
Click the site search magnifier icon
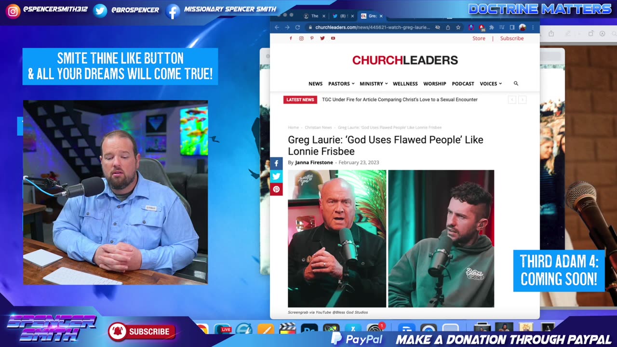(516, 83)
